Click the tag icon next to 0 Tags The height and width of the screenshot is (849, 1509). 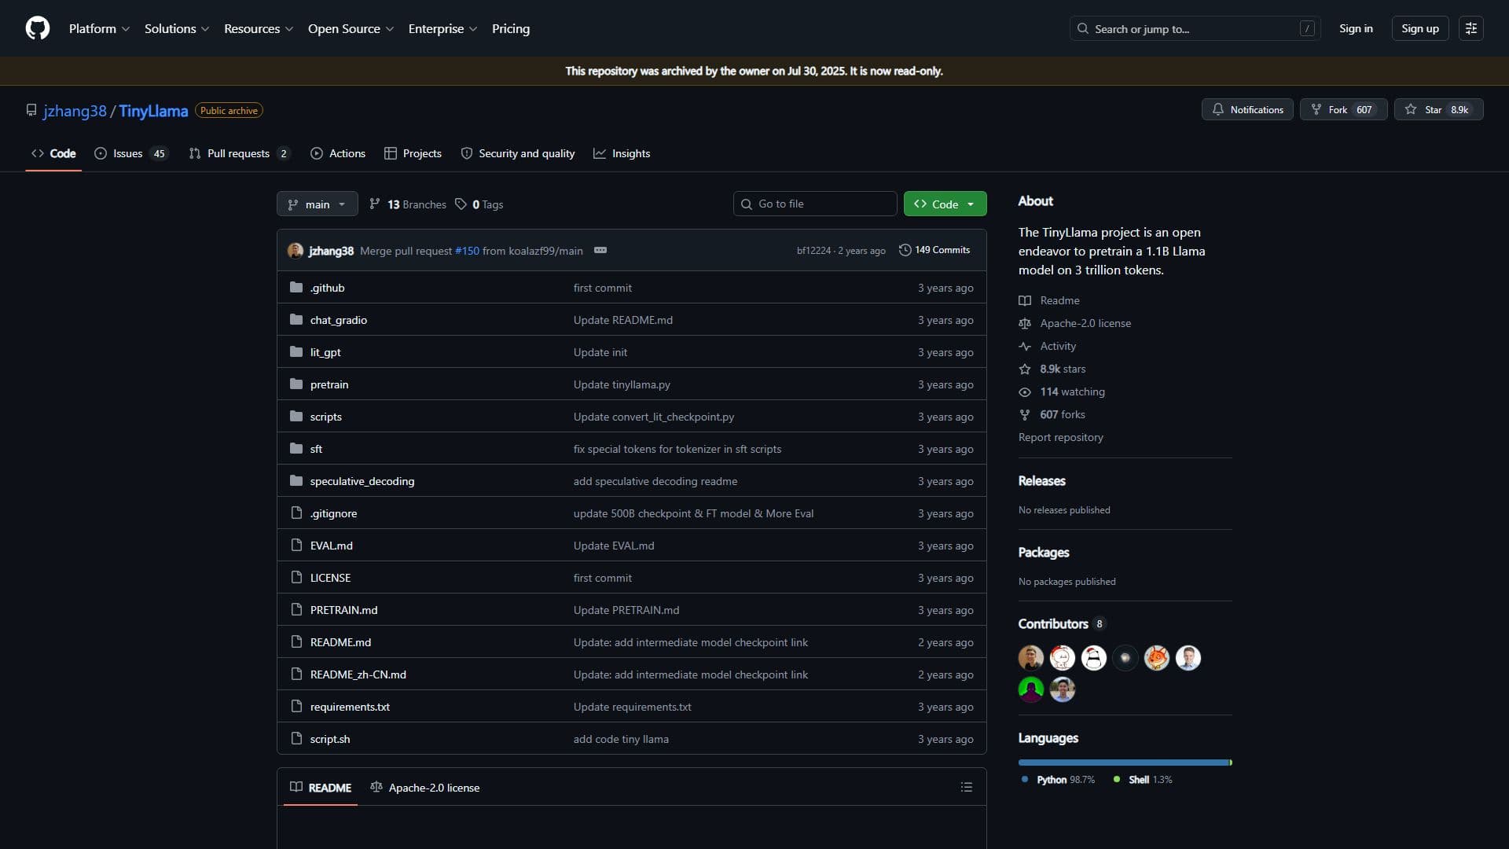click(x=461, y=204)
